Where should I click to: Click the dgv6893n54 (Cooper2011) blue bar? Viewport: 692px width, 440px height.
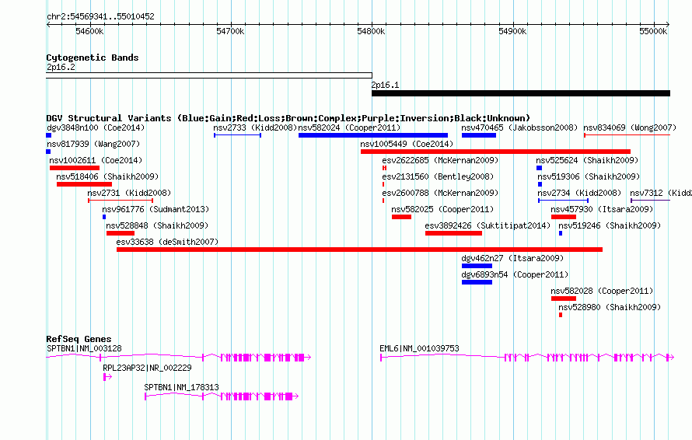tap(477, 282)
